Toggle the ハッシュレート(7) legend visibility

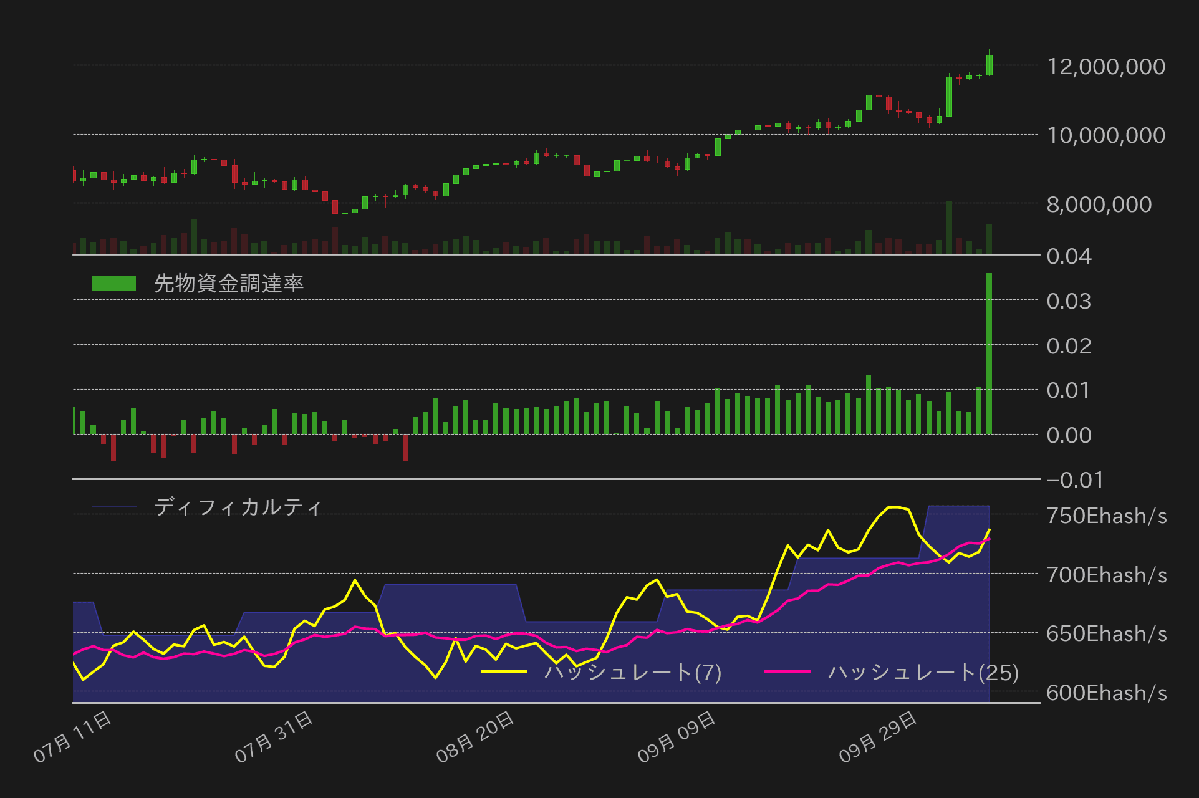[633, 672]
